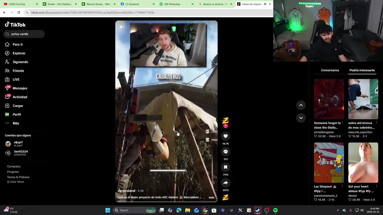Image resolution: width=383 pixels, height=215 pixels.
Task: View site information icon in address bar
Action: [27, 13]
